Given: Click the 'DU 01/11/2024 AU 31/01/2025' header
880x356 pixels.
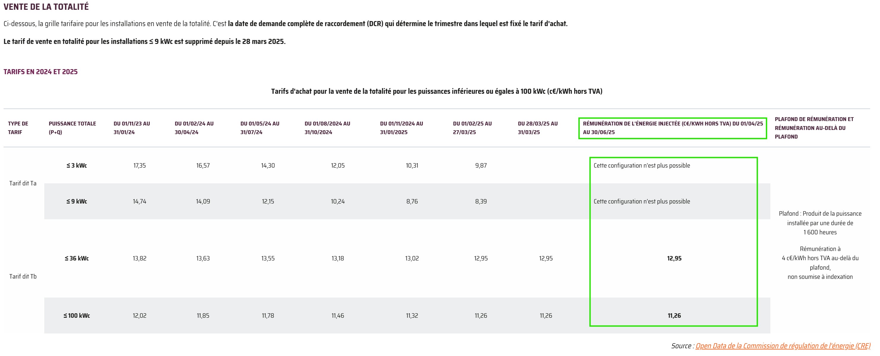Looking at the screenshot, I should coord(401,128).
